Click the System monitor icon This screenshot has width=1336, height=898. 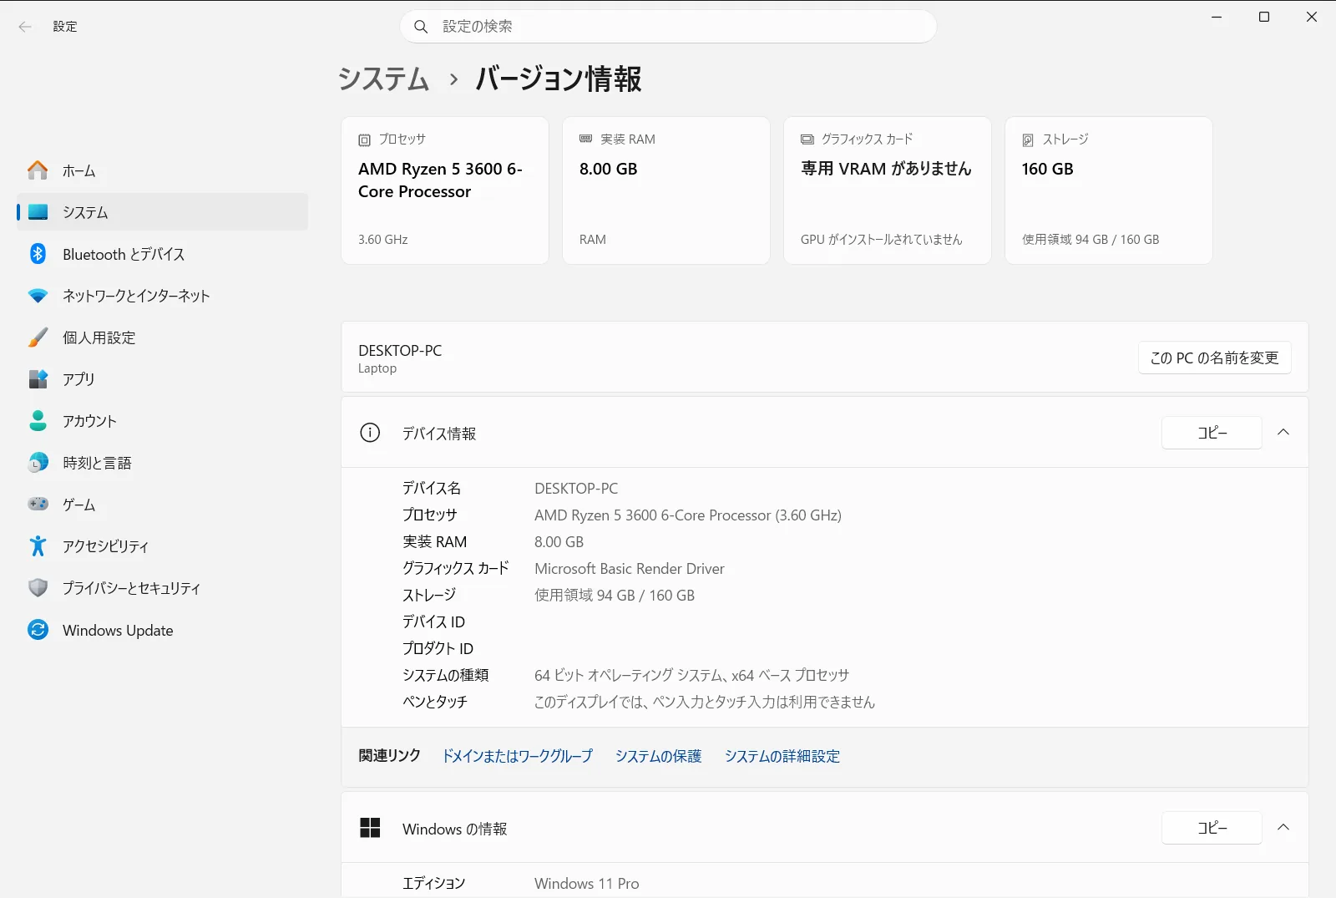pyautogui.click(x=38, y=212)
